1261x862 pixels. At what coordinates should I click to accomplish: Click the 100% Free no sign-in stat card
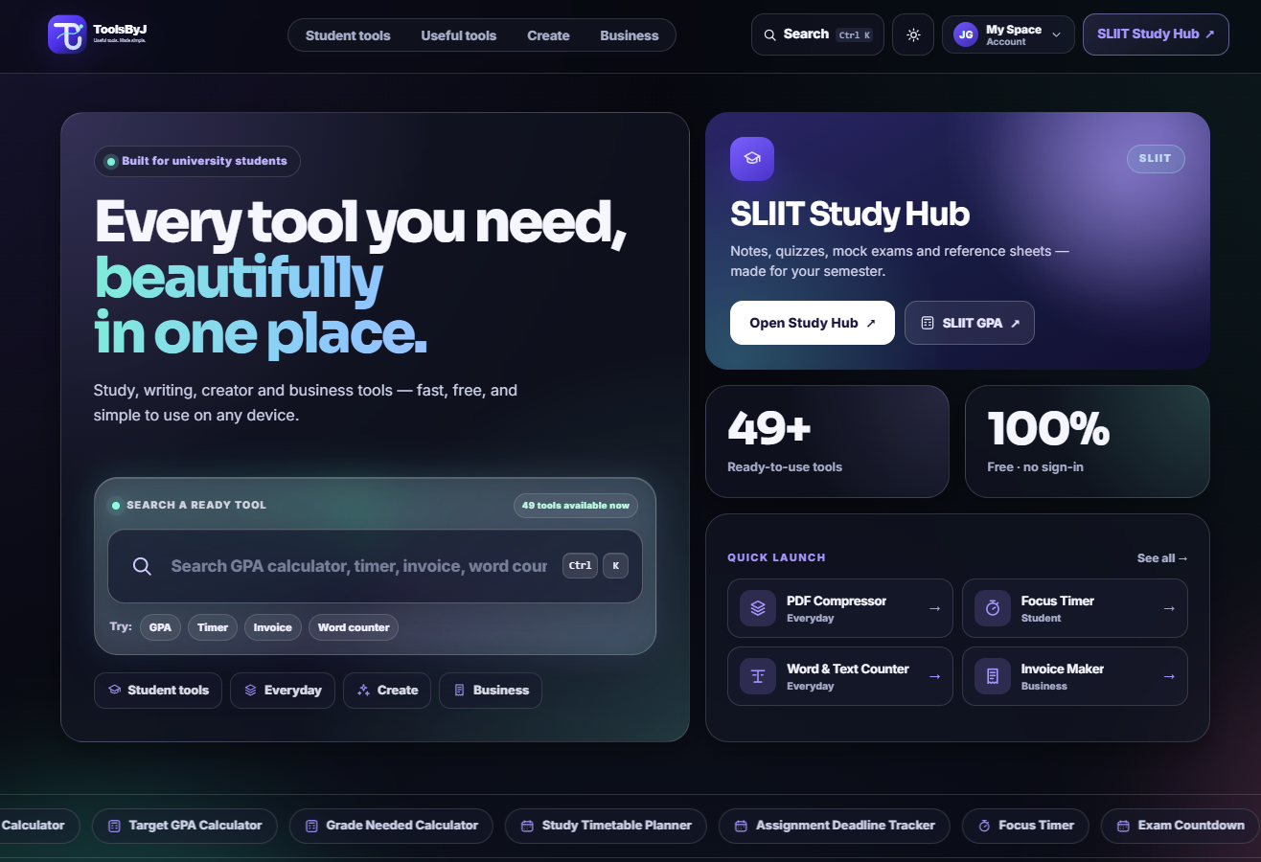click(1087, 442)
